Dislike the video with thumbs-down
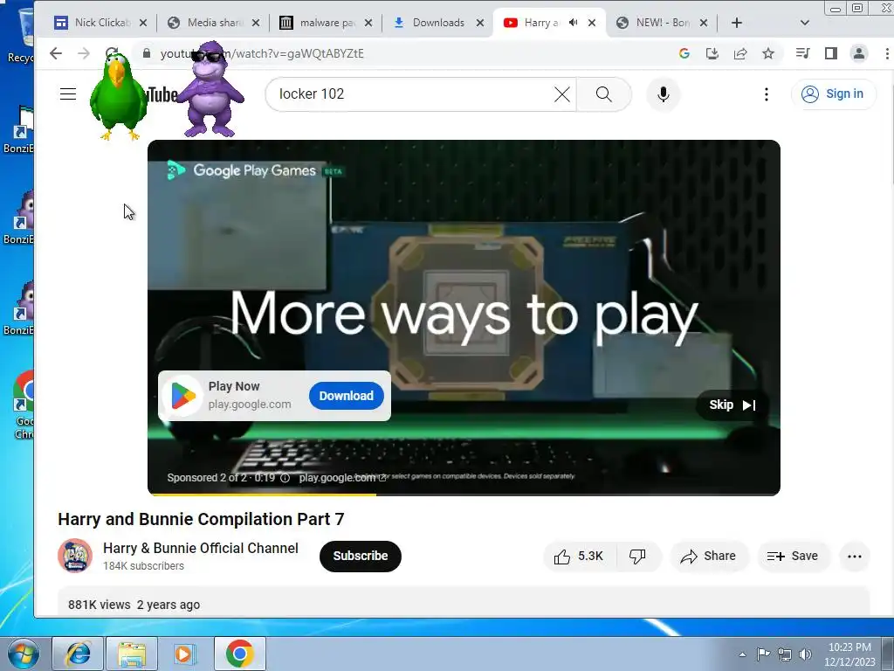The width and height of the screenshot is (894, 671). tap(637, 557)
